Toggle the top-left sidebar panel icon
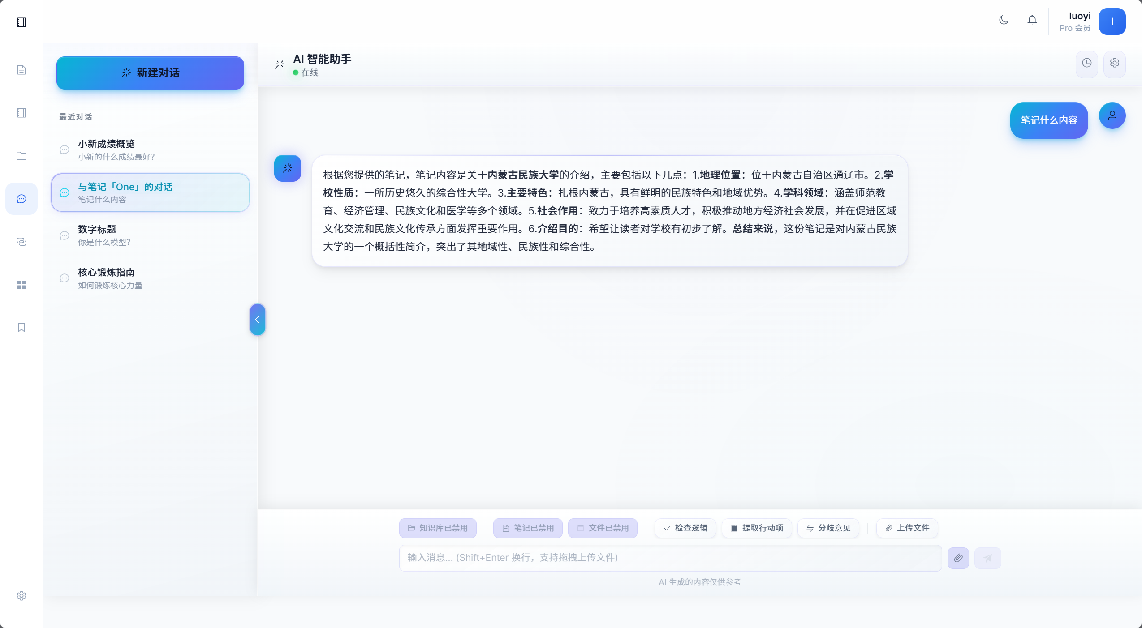Viewport: 1142px width, 628px height. point(21,22)
